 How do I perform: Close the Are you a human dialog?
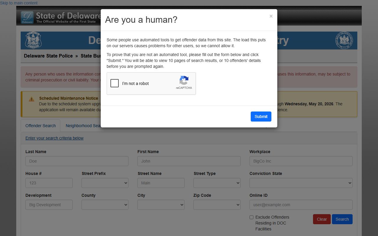click(x=271, y=16)
